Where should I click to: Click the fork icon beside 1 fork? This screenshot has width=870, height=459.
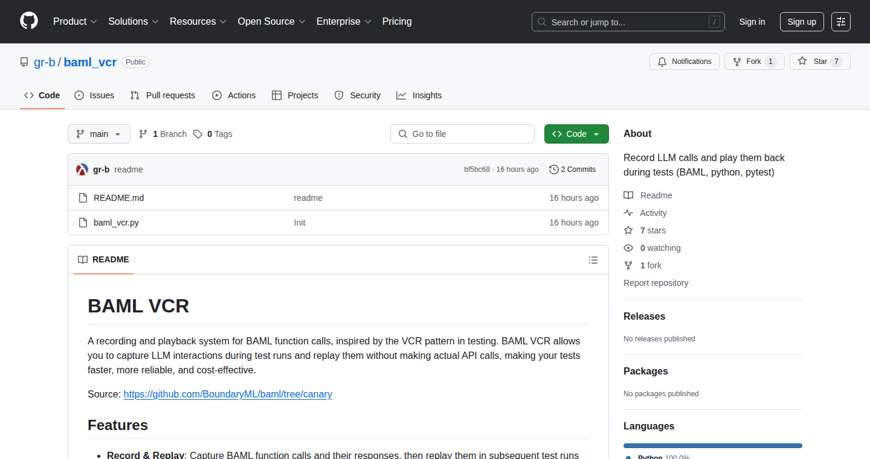click(x=628, y=265)
